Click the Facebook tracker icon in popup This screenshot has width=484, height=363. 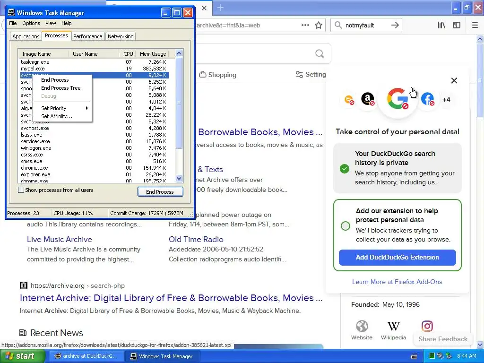pos(427,99)
